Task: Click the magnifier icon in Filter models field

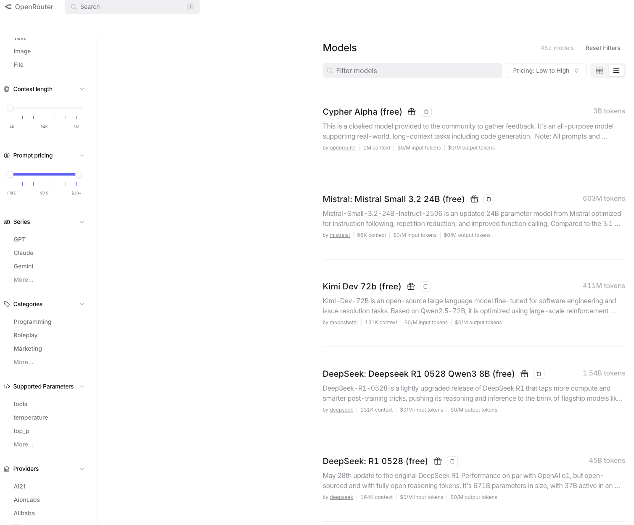Action: click(330, 71)
